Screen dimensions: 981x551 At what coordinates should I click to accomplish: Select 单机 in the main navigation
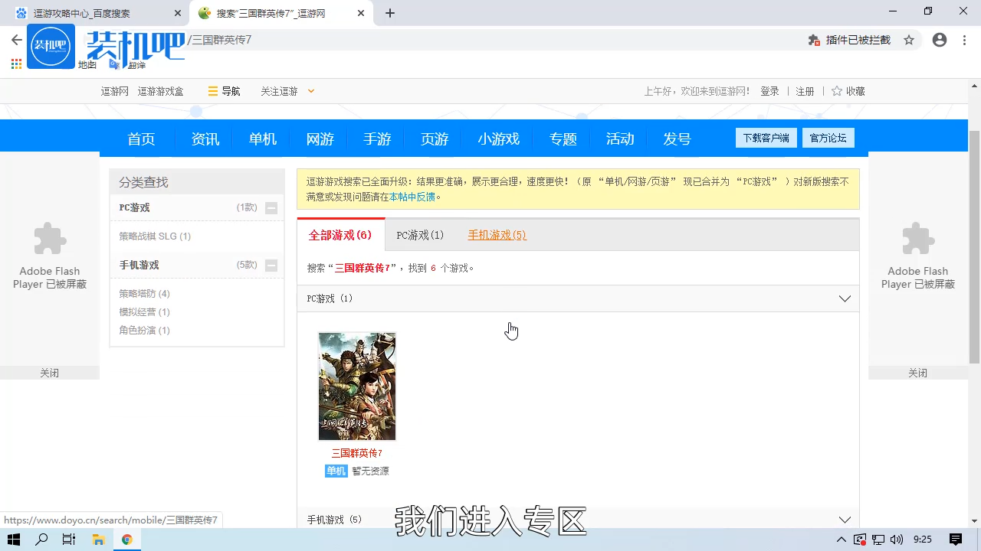(x=262, y=139)
